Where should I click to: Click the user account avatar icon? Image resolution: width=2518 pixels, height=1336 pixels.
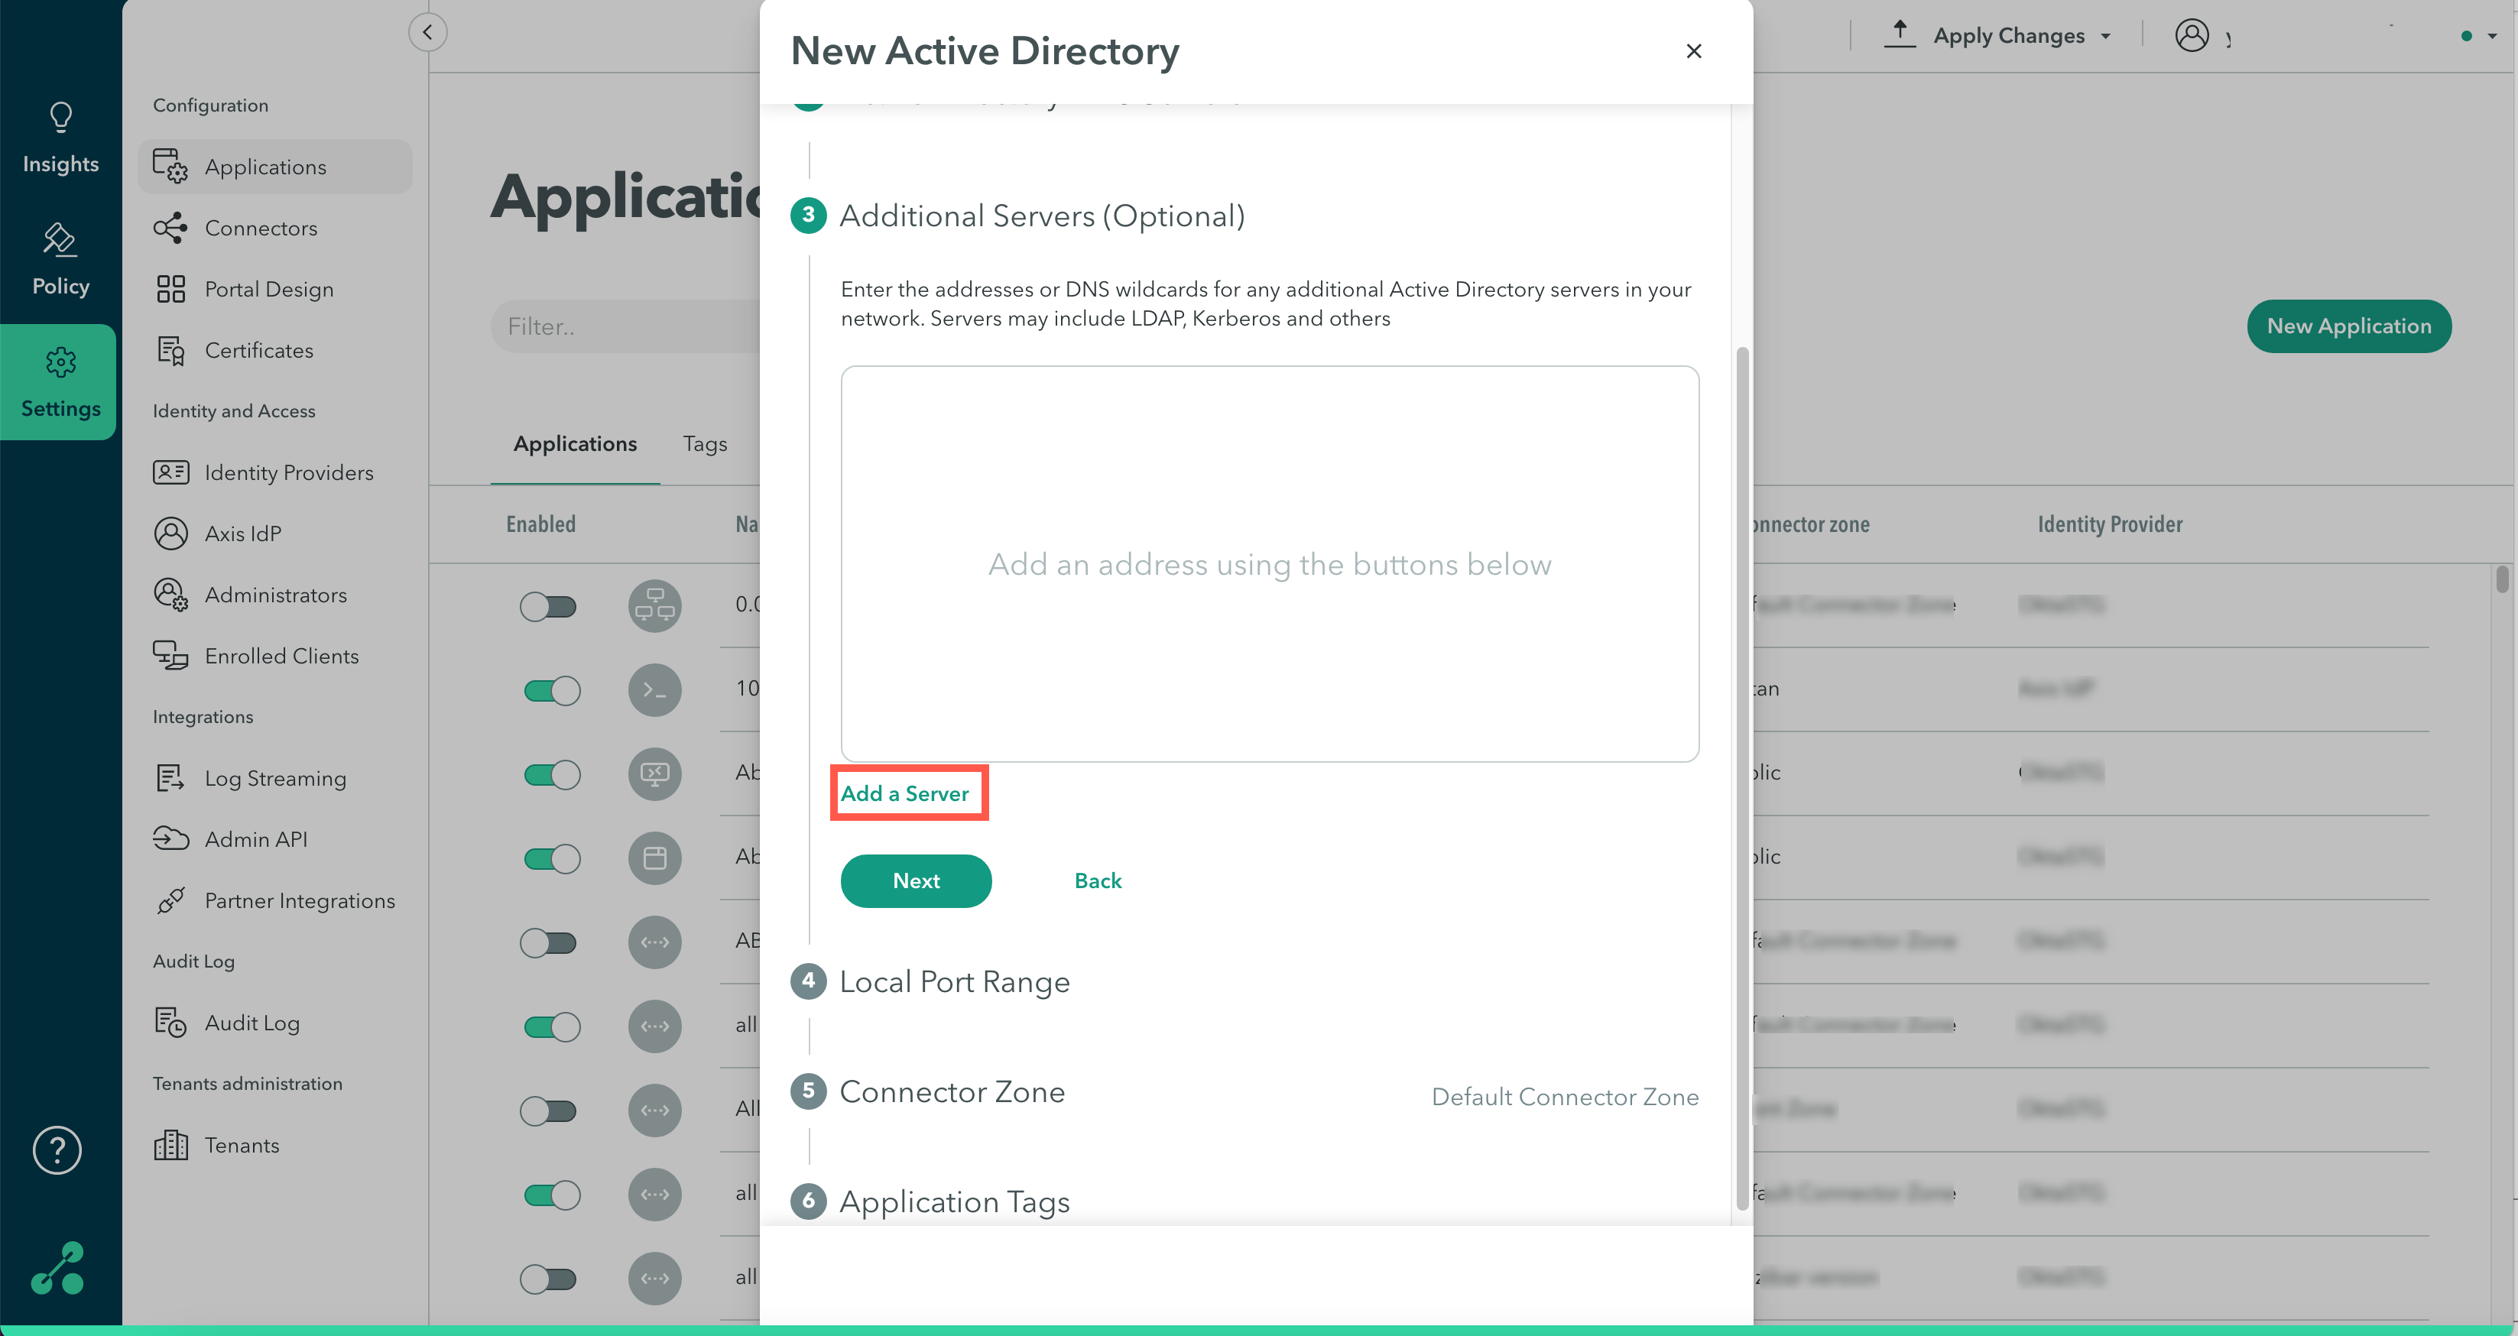tap(2192, 36)
